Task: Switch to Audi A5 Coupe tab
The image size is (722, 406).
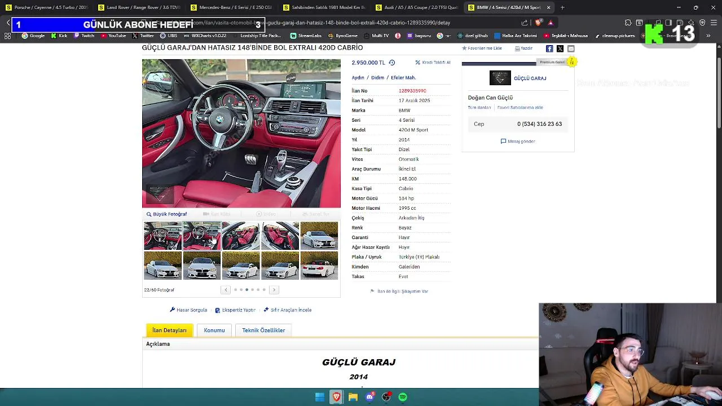Action: [416, 7]
